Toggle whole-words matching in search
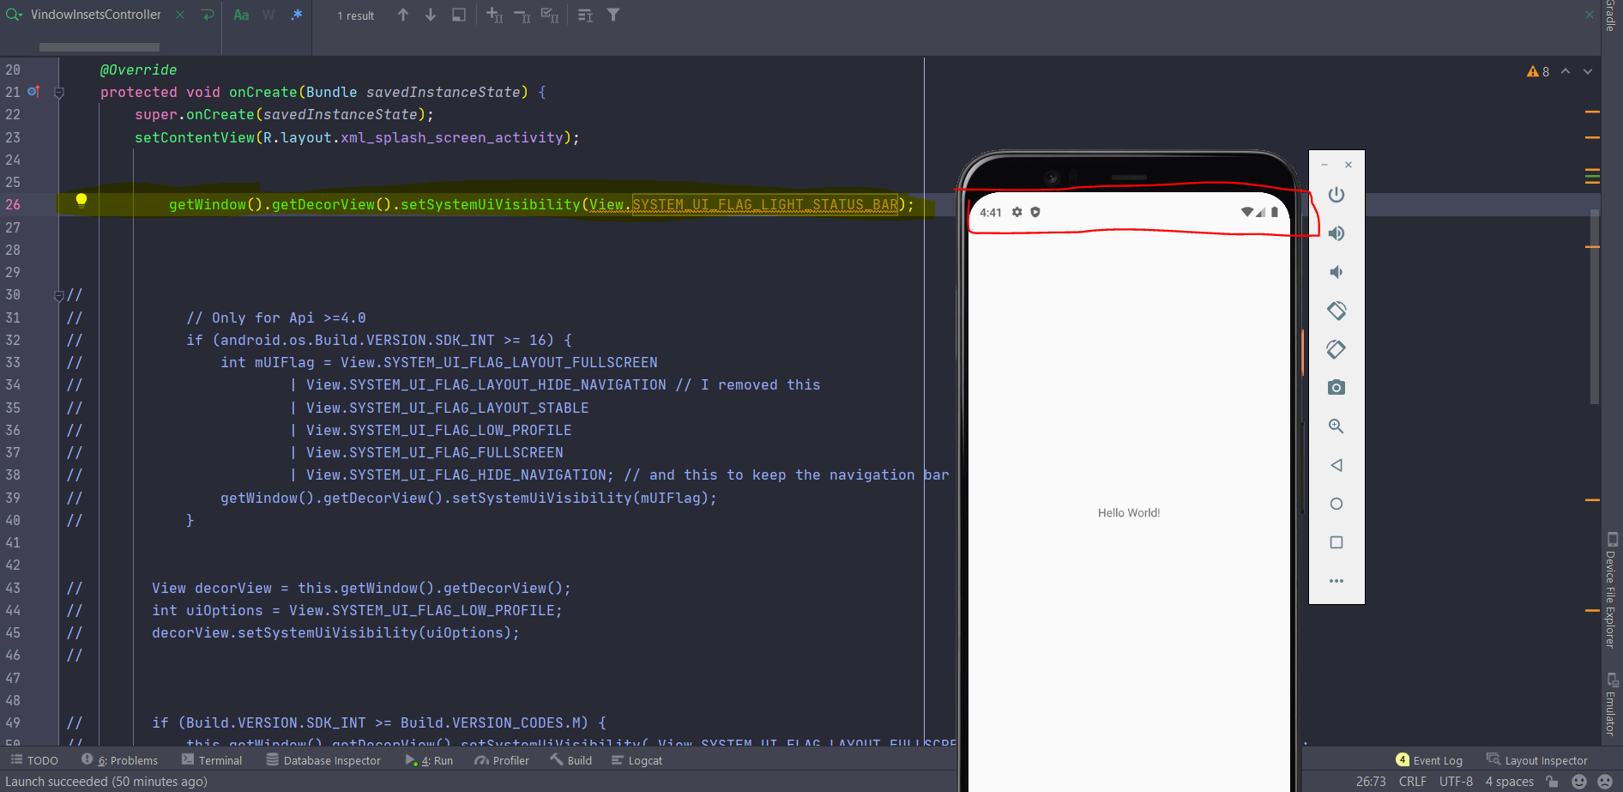Screen dimensions: 1623x792 click(268, 15)
